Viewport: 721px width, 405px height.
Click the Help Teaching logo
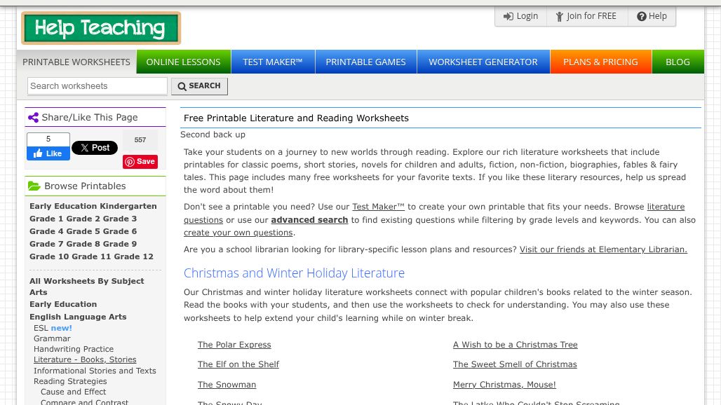click(100, 28)
